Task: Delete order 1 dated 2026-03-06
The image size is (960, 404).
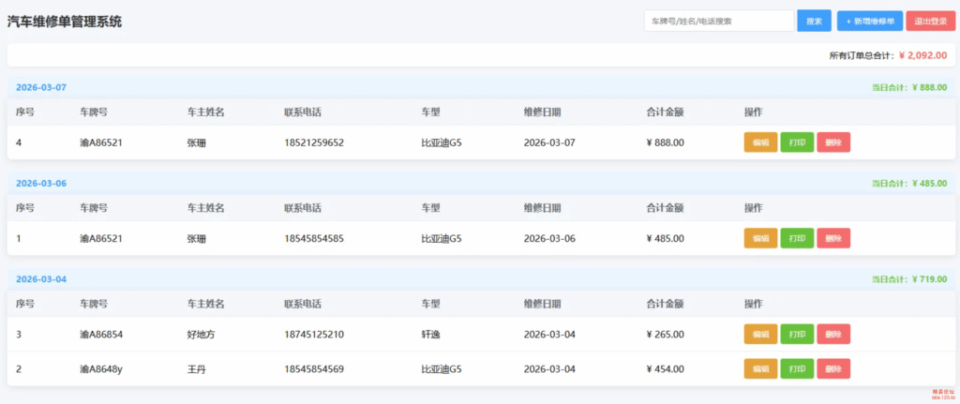Action: tap(833, 238)
